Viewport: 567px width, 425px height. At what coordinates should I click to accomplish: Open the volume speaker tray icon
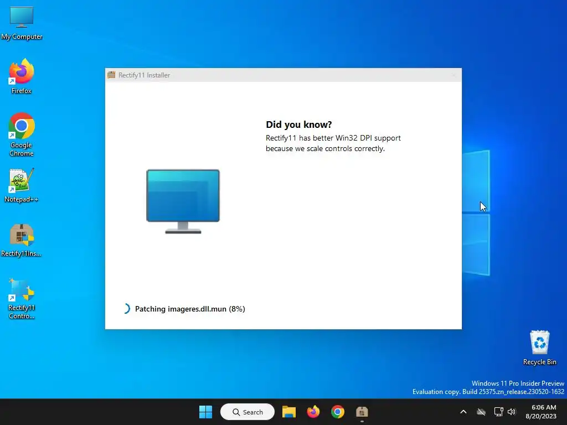[x=512, y=412]
